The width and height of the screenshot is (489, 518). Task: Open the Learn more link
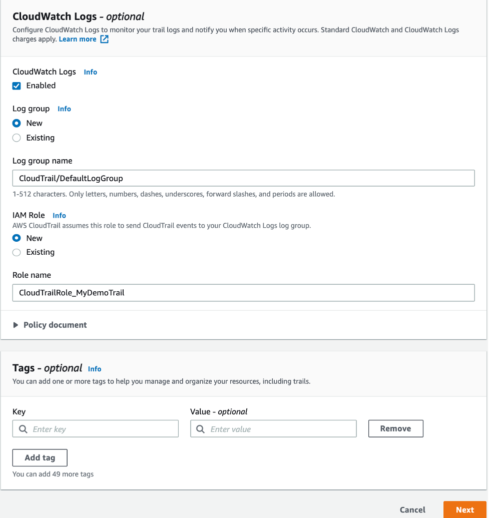78,39
